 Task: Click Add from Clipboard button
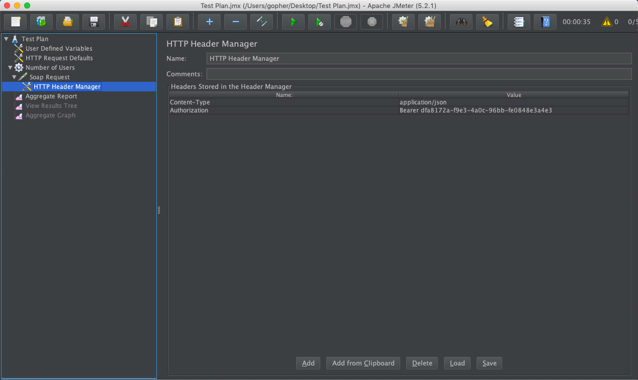pyautogui.click(x=363, y=363)
